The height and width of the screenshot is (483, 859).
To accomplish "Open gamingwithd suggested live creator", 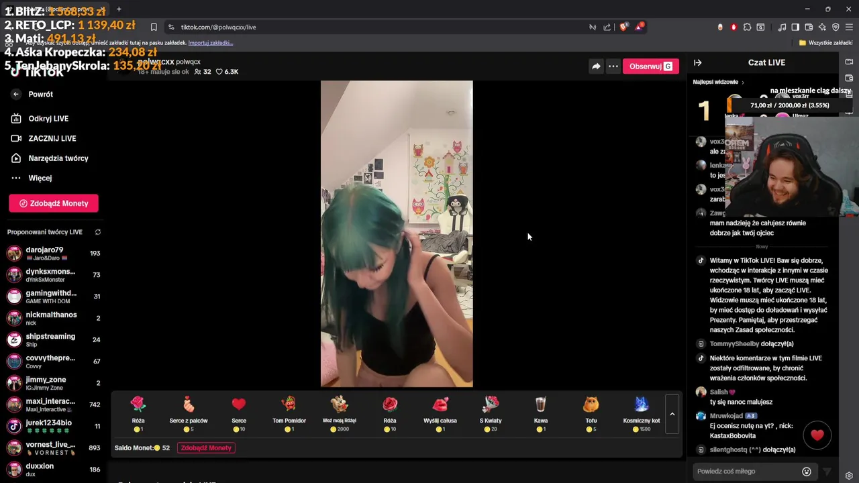I will click(x=52, y=297).
